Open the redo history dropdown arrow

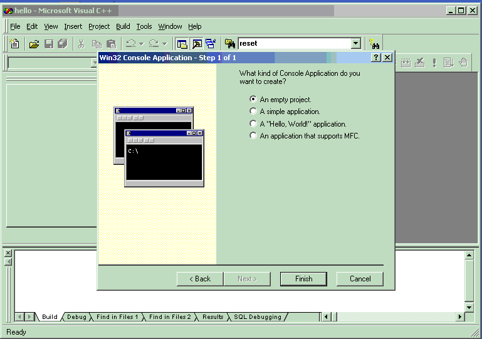coord(164,44)
